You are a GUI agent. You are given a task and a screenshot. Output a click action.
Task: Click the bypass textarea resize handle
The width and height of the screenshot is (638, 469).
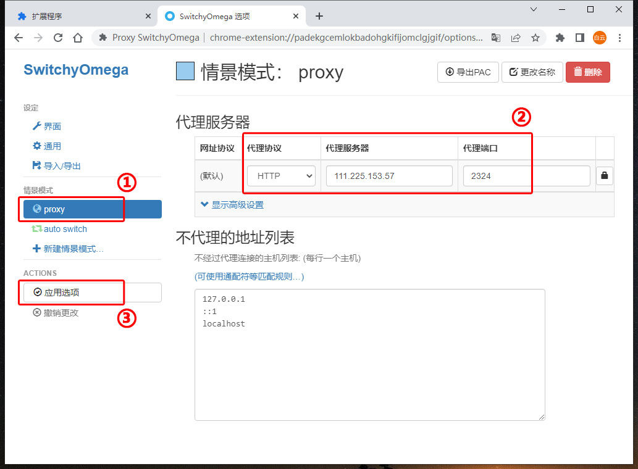pyautogui.click(x=542, y=417)
